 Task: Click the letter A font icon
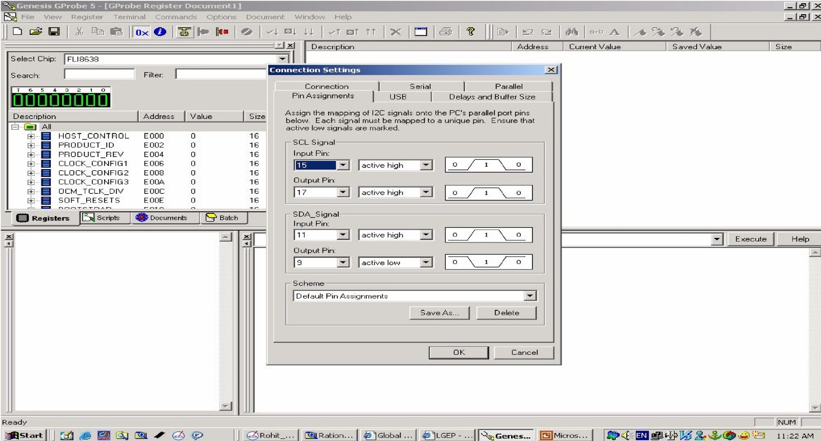point(614,32)
